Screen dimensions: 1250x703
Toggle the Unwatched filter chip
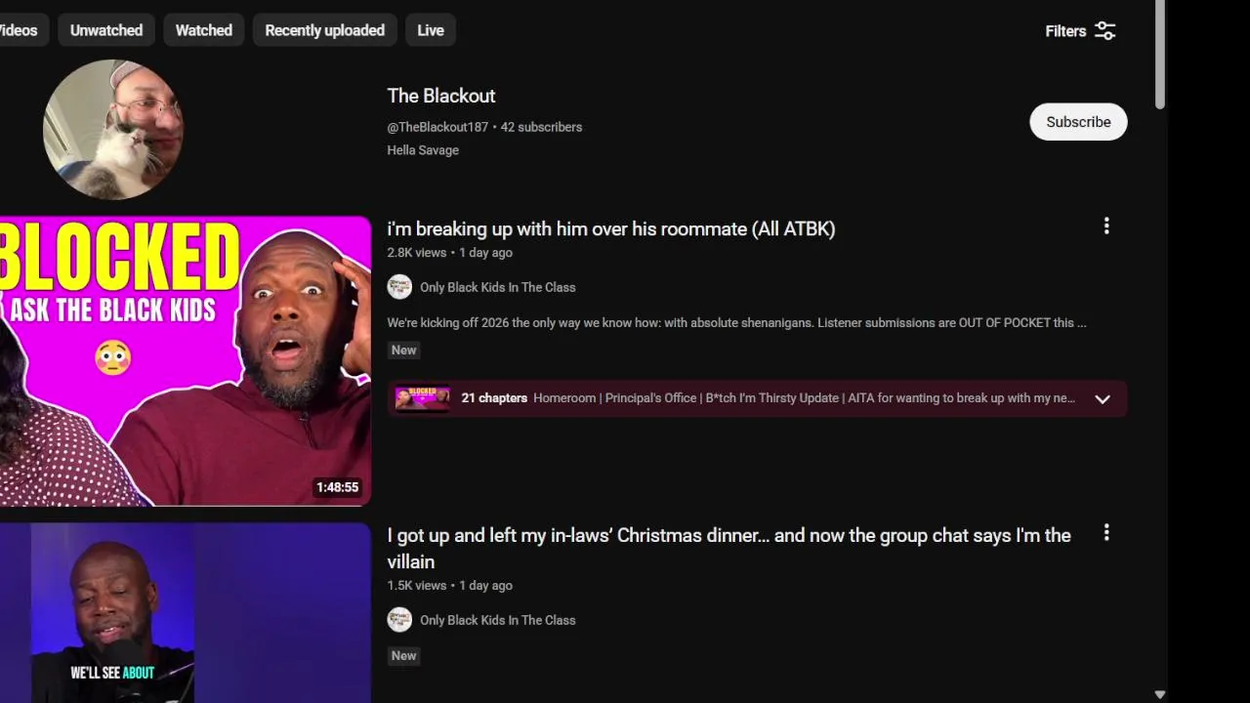click(106, 30)
